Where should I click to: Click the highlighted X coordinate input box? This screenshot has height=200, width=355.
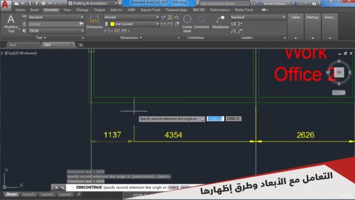coord(215,118)
